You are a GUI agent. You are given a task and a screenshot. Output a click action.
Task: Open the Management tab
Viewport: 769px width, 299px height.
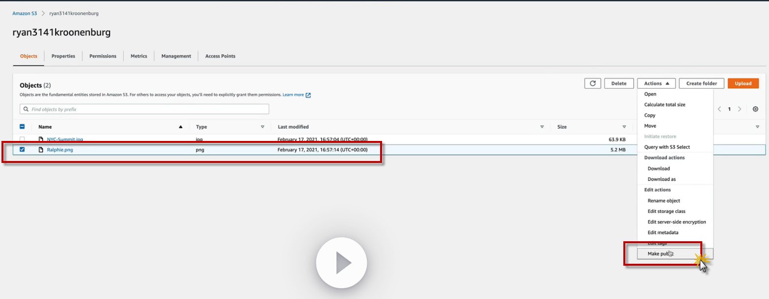click(176, 56)
